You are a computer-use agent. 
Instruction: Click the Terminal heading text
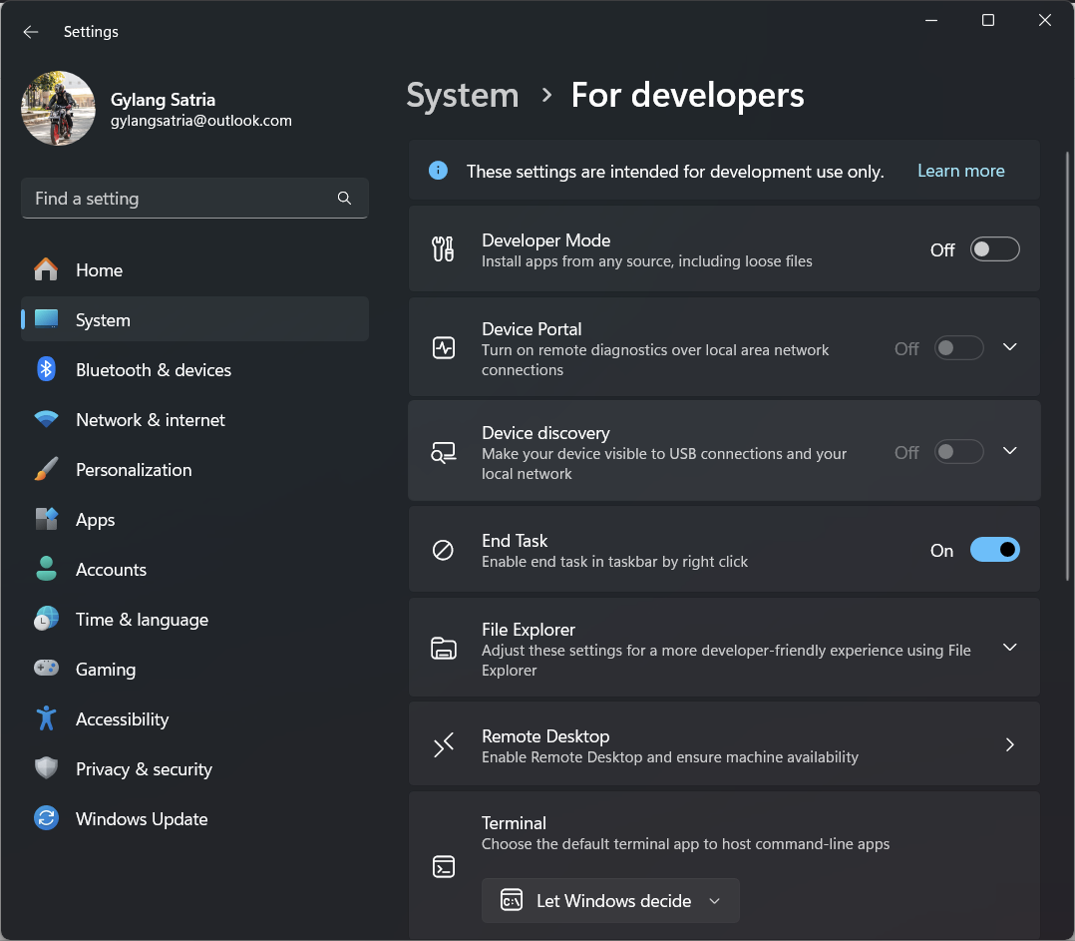[514, 823]
